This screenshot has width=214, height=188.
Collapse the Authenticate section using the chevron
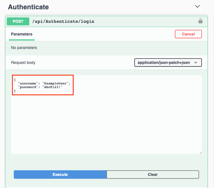point(197,6)
